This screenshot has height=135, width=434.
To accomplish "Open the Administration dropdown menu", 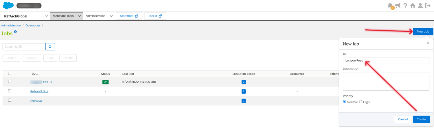I will click(x=99, y=16).
